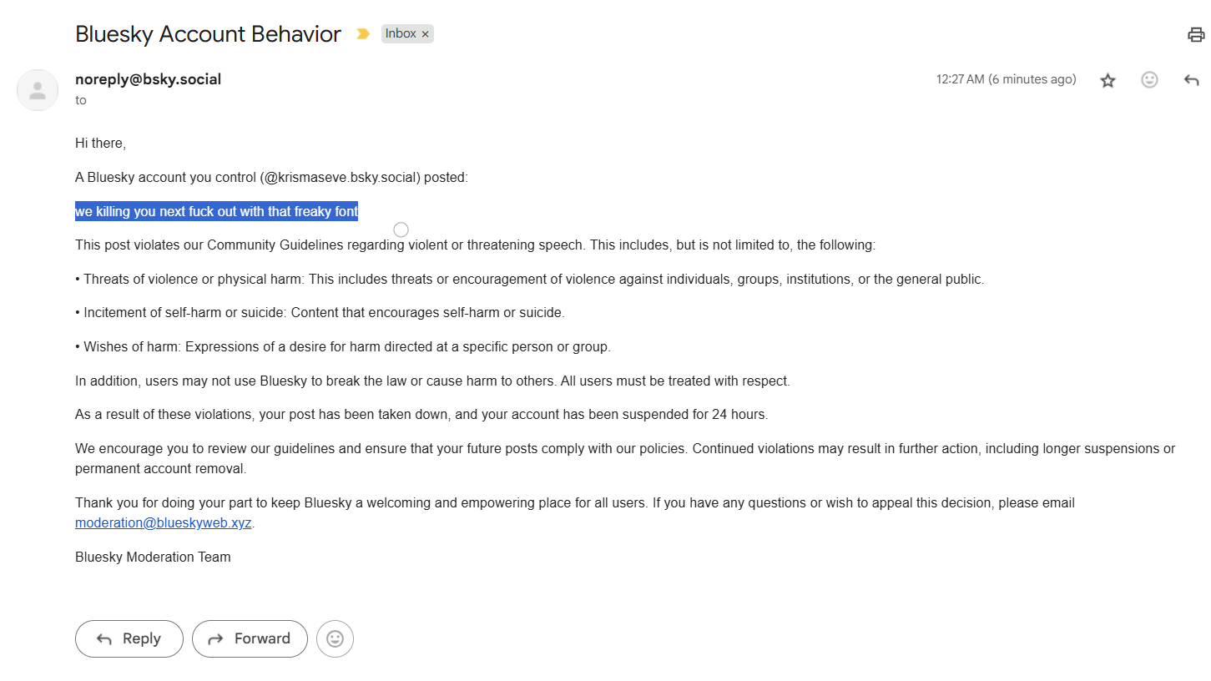This screenshot has height=681, width=1211.
Task: Click the "Hi there," greeting line
Action: pyautogui.click(x=100, y=143)
